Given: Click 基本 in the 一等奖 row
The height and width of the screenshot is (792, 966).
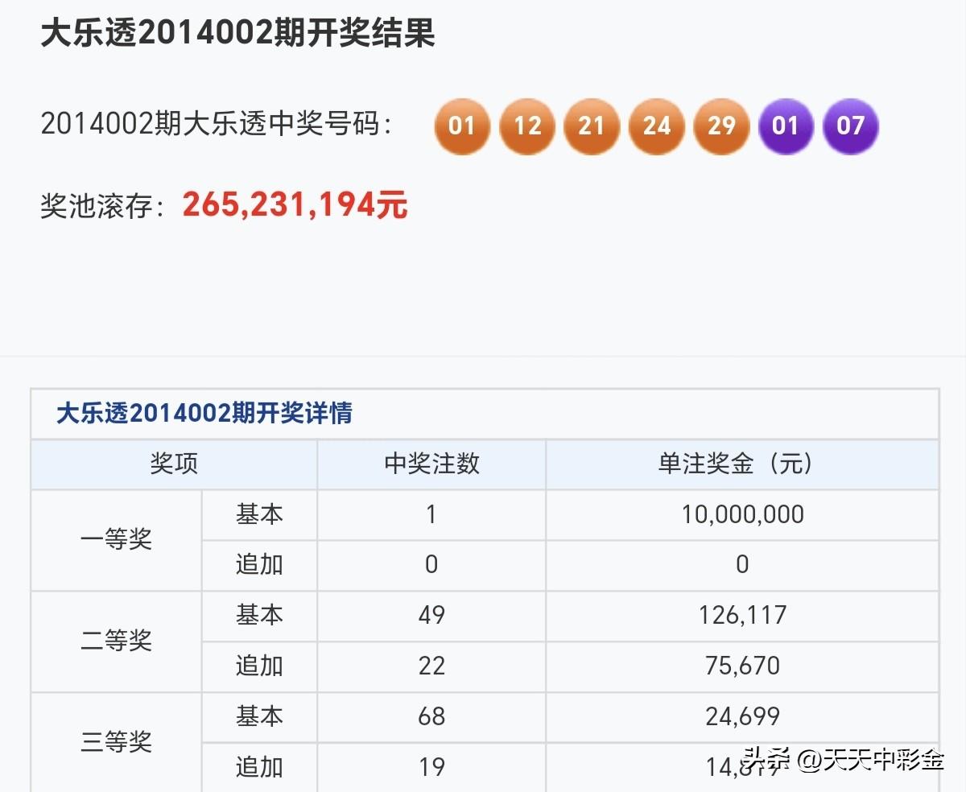Looking at the screenshot, I should coord(259,514).
